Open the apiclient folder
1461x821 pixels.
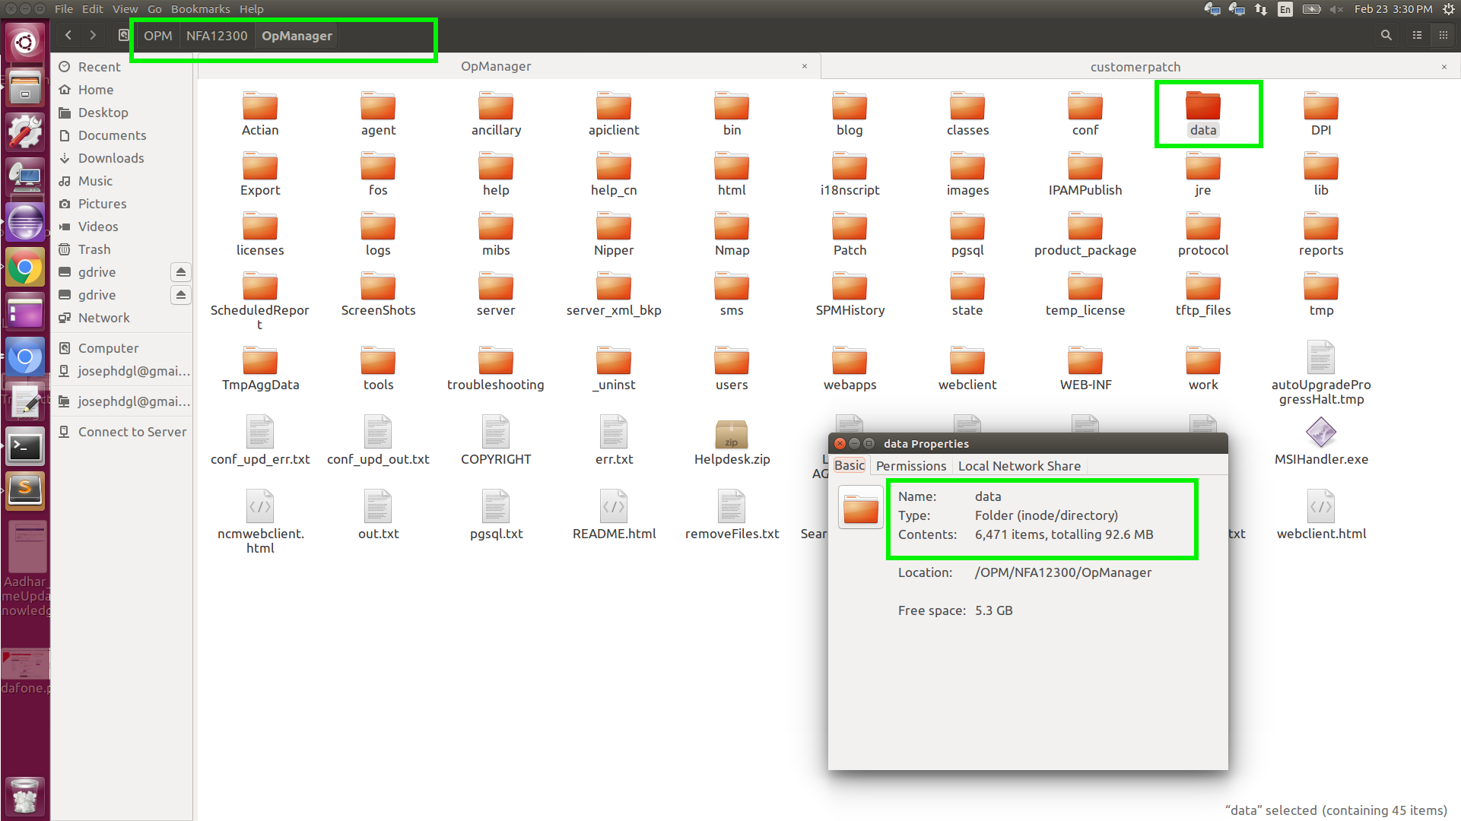pyautogui.click(x=614, y=114)
